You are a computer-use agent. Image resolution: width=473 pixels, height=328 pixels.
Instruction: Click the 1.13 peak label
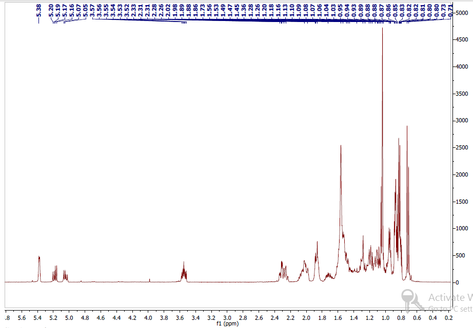285,11
